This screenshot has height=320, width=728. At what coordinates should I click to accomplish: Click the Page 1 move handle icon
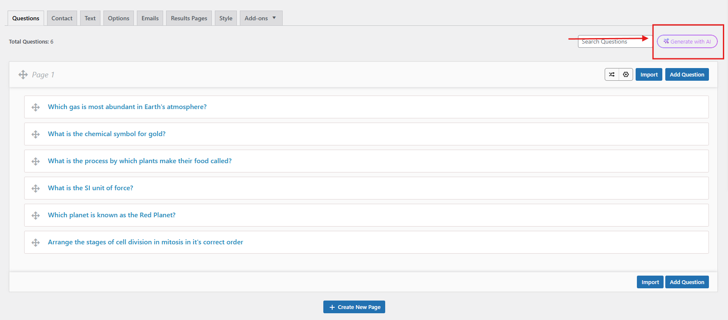(23, 75)
